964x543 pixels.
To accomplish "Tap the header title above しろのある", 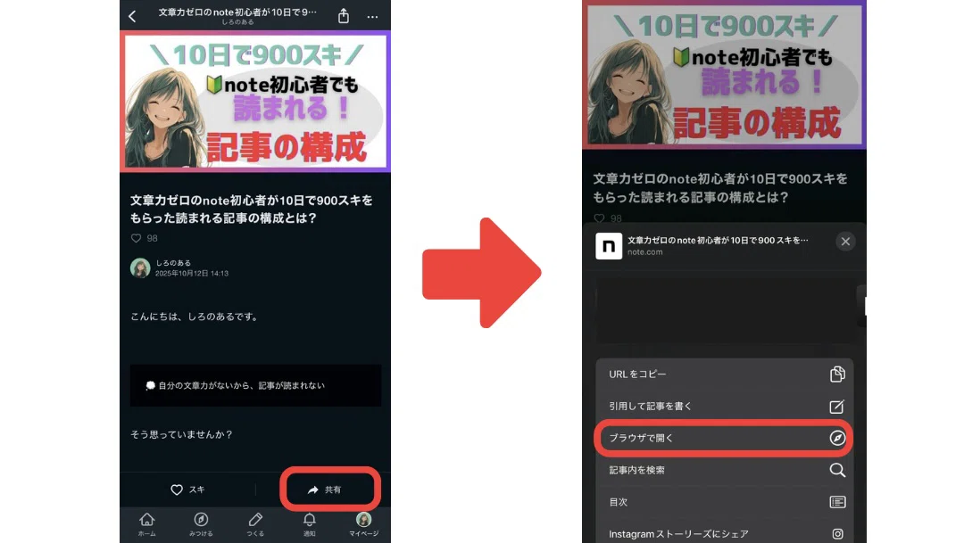I will (x=237, y=12).
